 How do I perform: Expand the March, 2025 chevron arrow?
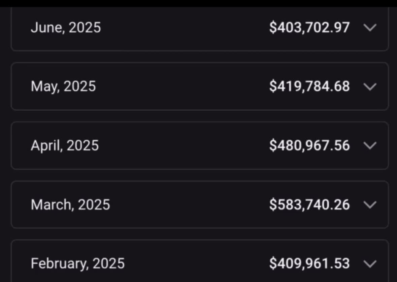coord(370,205)
